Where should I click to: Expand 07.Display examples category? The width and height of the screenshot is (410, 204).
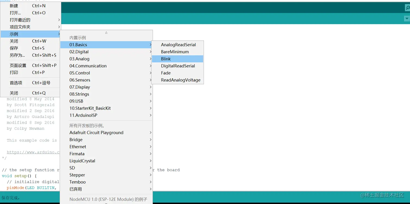pyautogui.click(x=106, y=87)
